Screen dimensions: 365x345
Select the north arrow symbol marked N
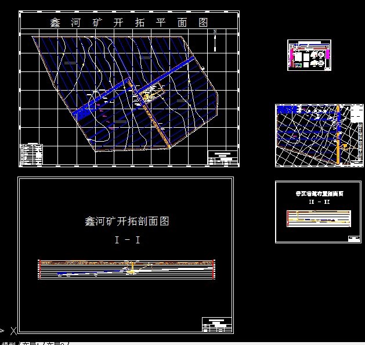215,41
